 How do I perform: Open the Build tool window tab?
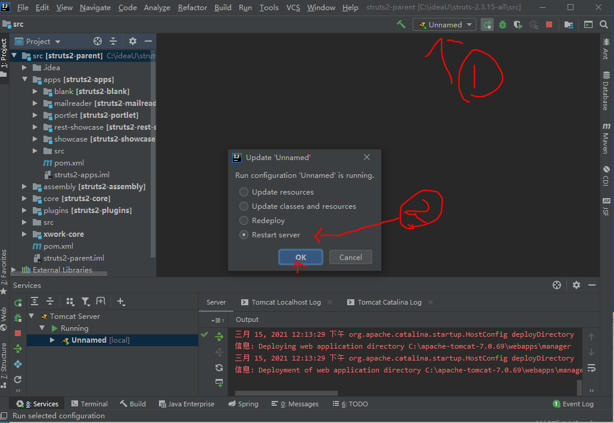coord(133,404)
